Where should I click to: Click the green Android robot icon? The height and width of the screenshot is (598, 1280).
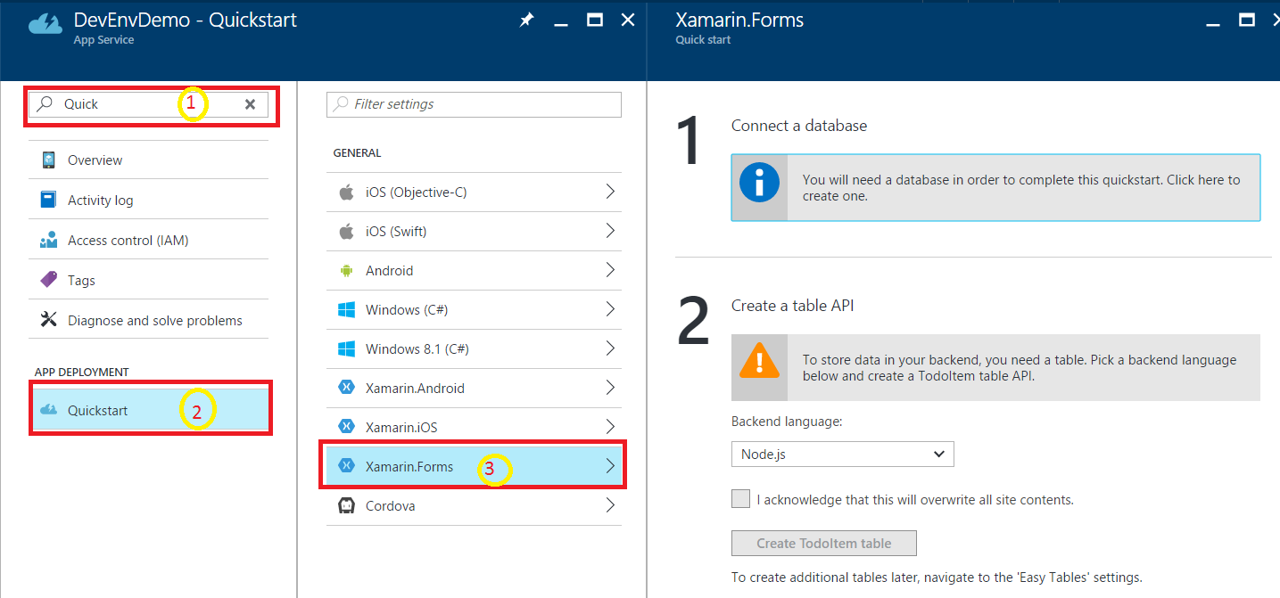[x=346, y=270]
